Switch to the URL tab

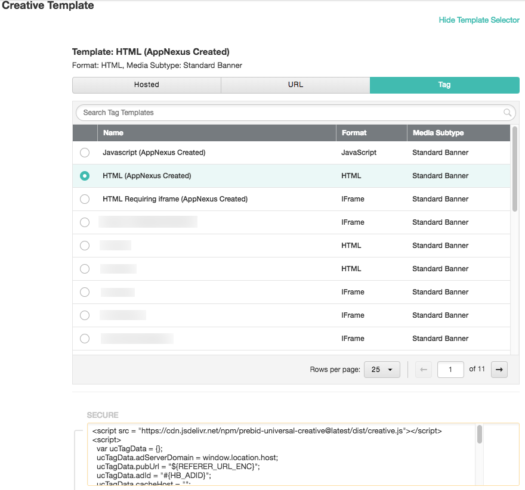coord(295,85)
